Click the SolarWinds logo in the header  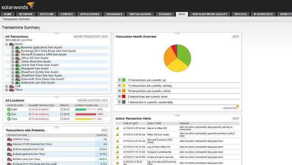pos(18,6)
